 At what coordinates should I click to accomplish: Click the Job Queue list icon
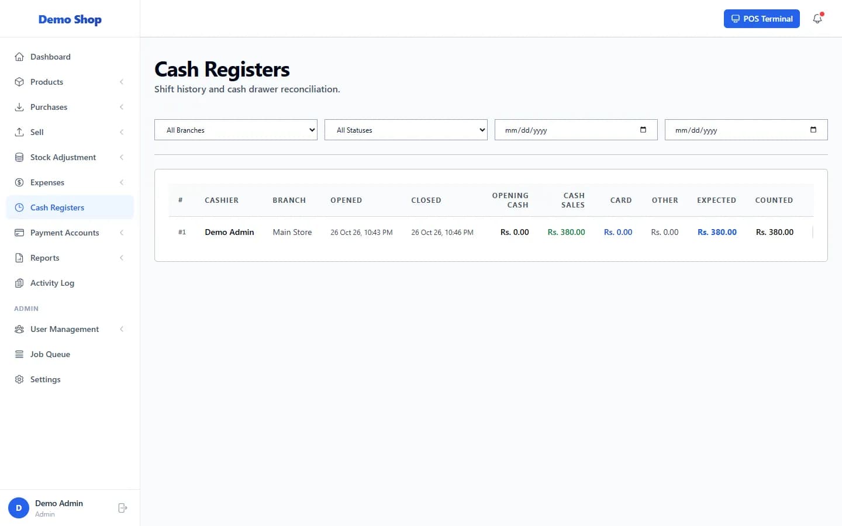19,354
